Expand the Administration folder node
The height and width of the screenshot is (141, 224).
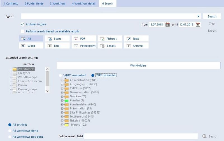(62, 80)
